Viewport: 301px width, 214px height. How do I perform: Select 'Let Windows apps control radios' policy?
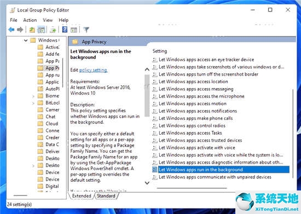pyautogui.click(x=192, y=125)
